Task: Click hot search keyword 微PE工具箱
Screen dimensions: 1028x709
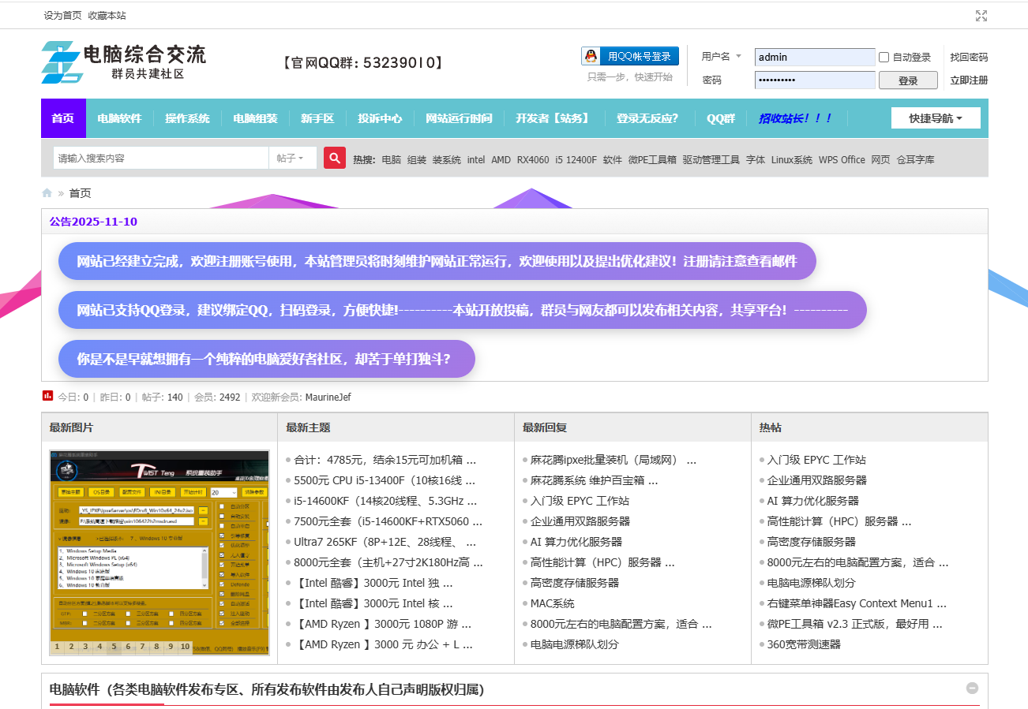Action: [652, 159]
